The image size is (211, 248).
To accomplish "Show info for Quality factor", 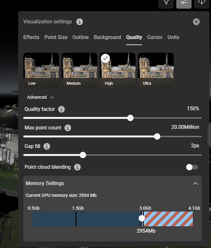I will 62,109.
